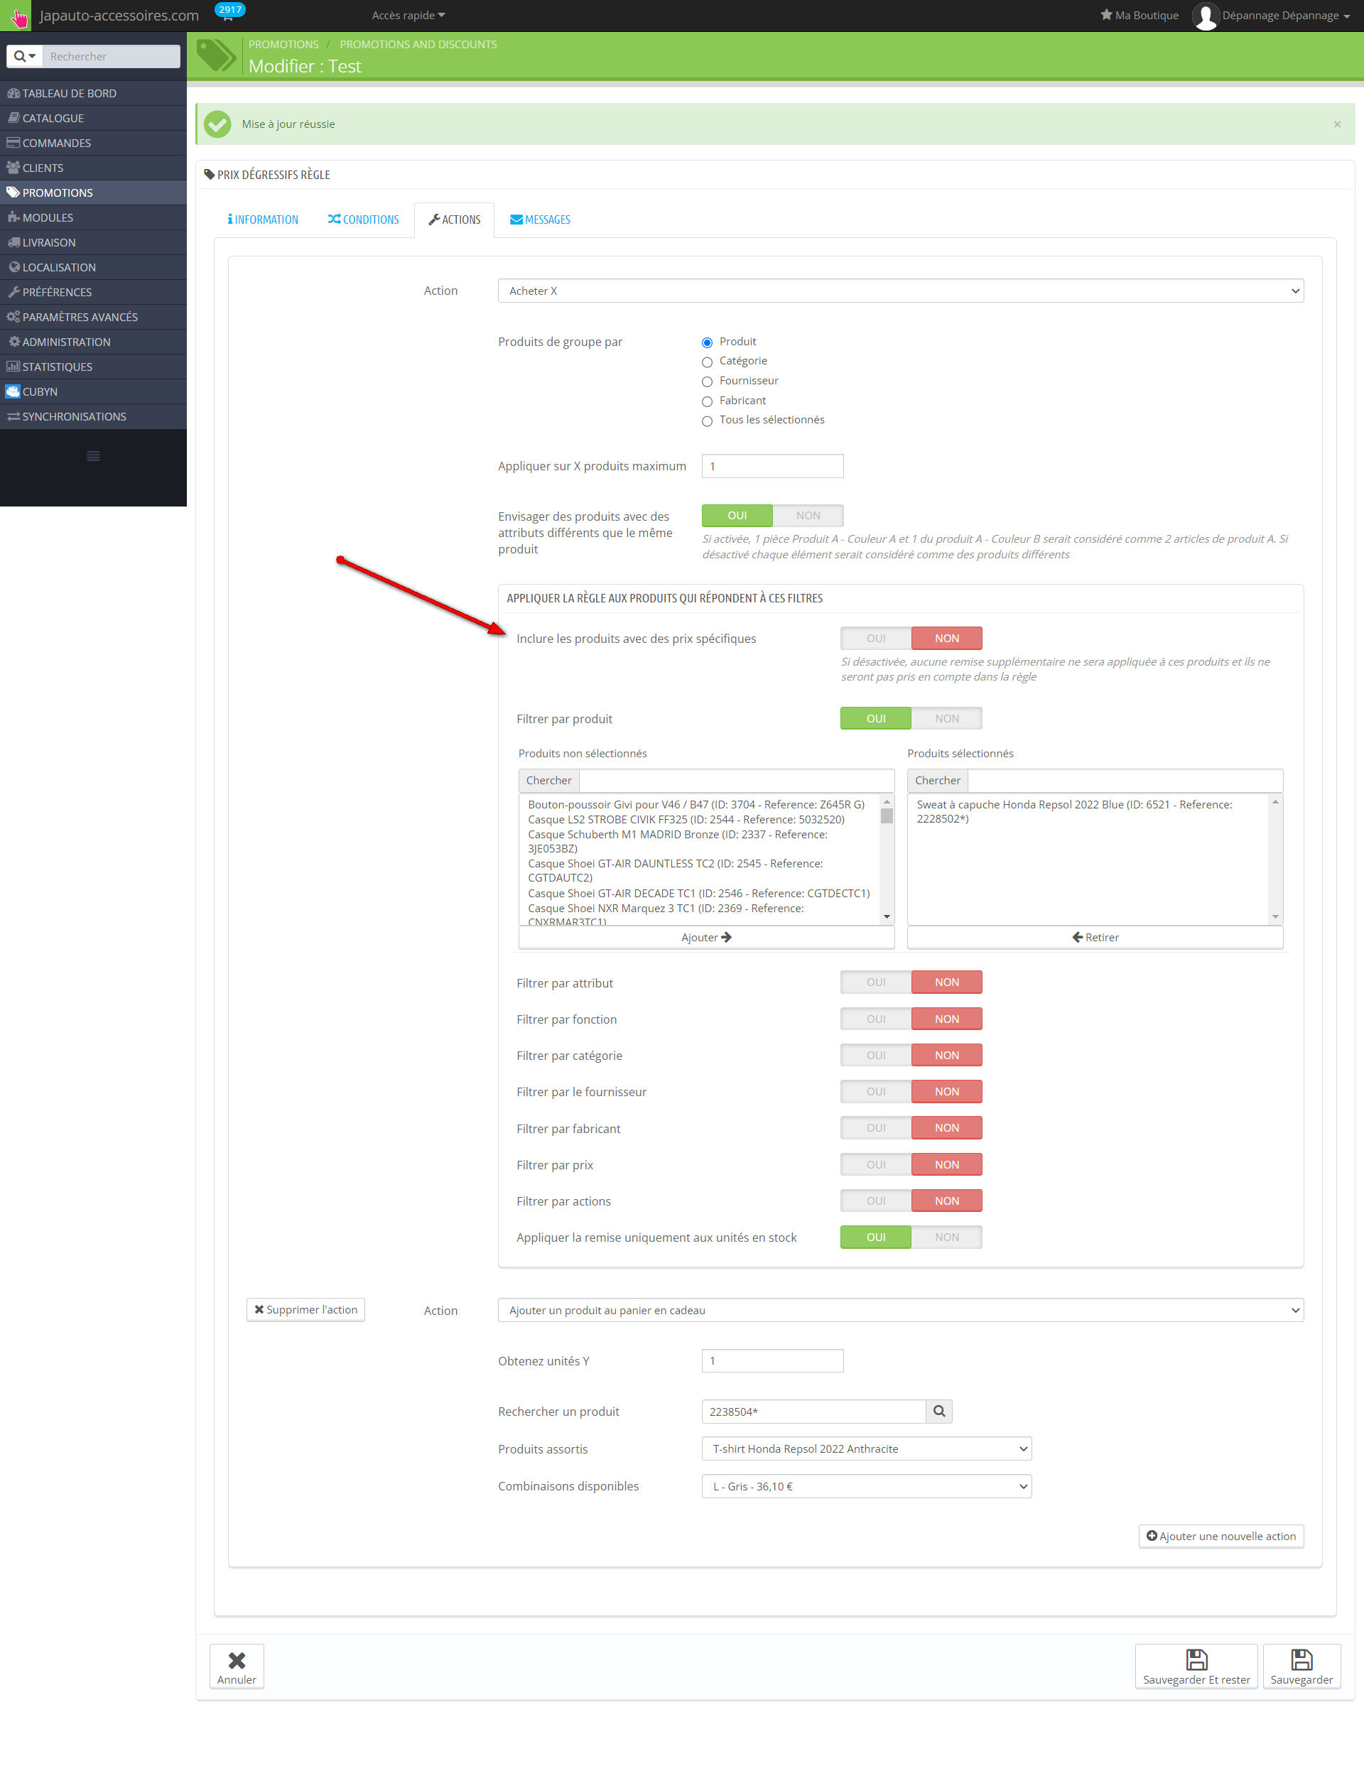
Task: Expand the Combinaisons disponibles dropdown
Action: [866, 1486]
